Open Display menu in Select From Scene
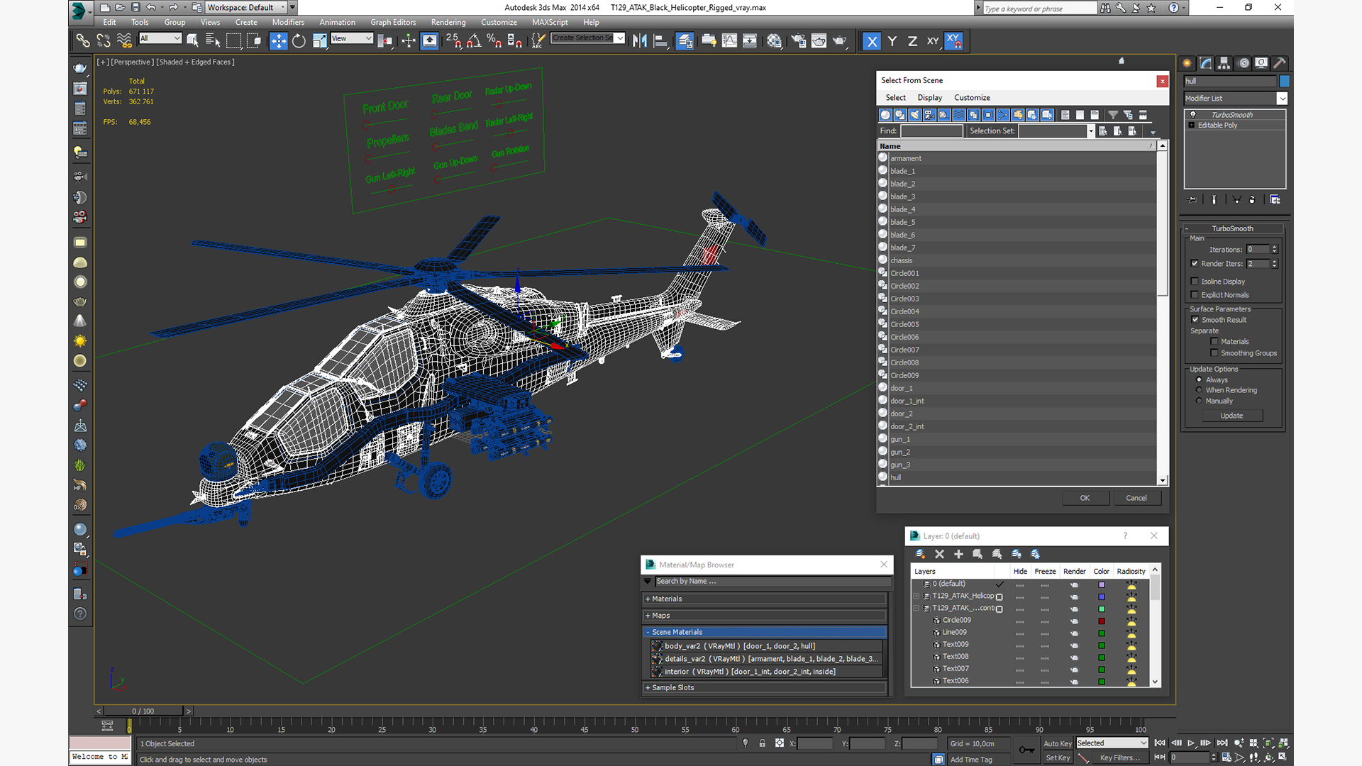 [x=929, y=98]
